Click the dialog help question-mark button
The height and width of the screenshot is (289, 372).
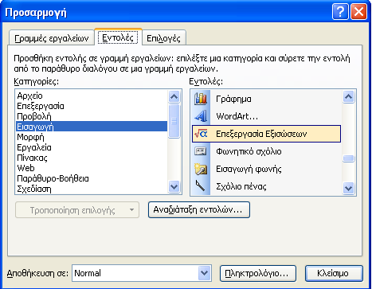click(340, 12)
